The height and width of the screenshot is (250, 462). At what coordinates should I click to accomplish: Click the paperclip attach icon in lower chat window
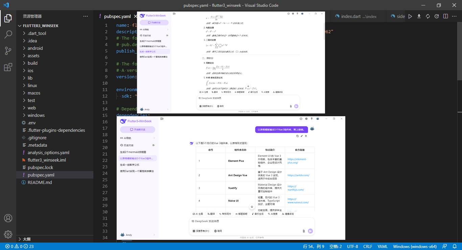click(304, 231)
